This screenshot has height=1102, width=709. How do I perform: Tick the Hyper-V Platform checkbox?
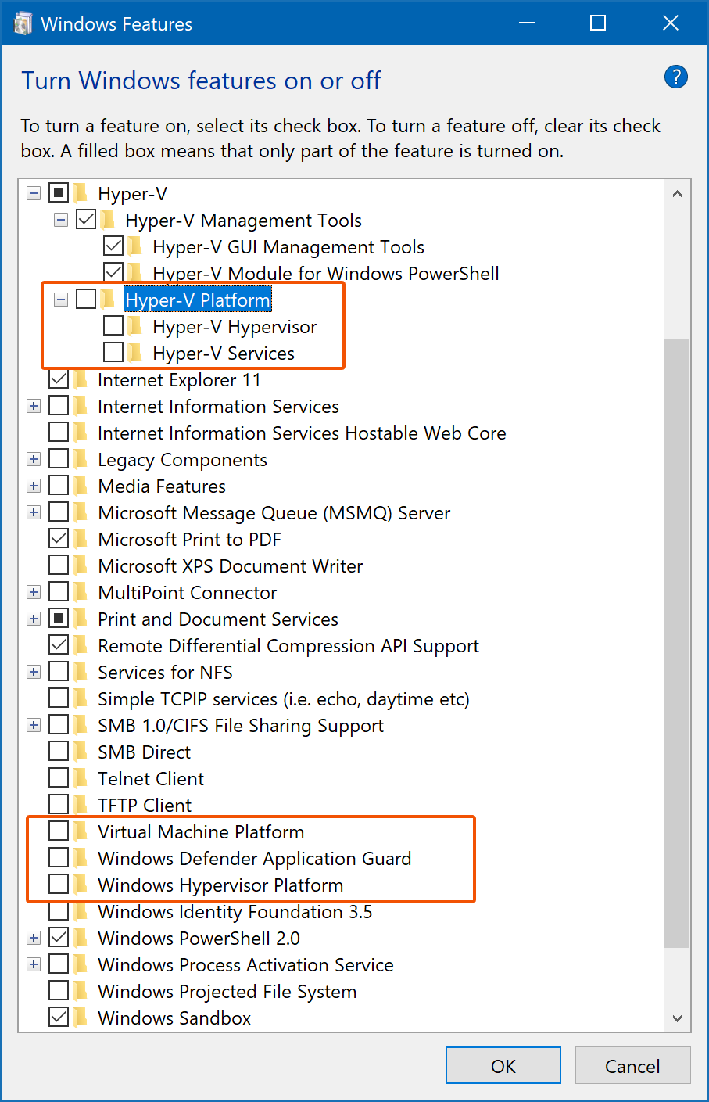(86, 300)
